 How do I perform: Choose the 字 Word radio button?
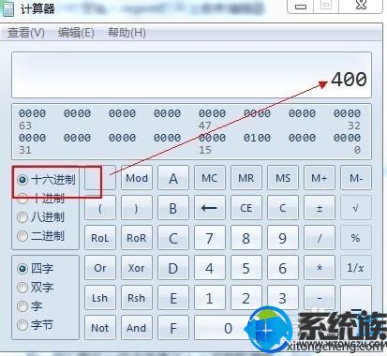(22, 306)
